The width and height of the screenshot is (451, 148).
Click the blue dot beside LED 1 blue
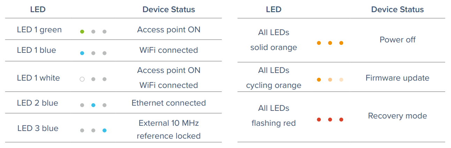click(82, 53)
